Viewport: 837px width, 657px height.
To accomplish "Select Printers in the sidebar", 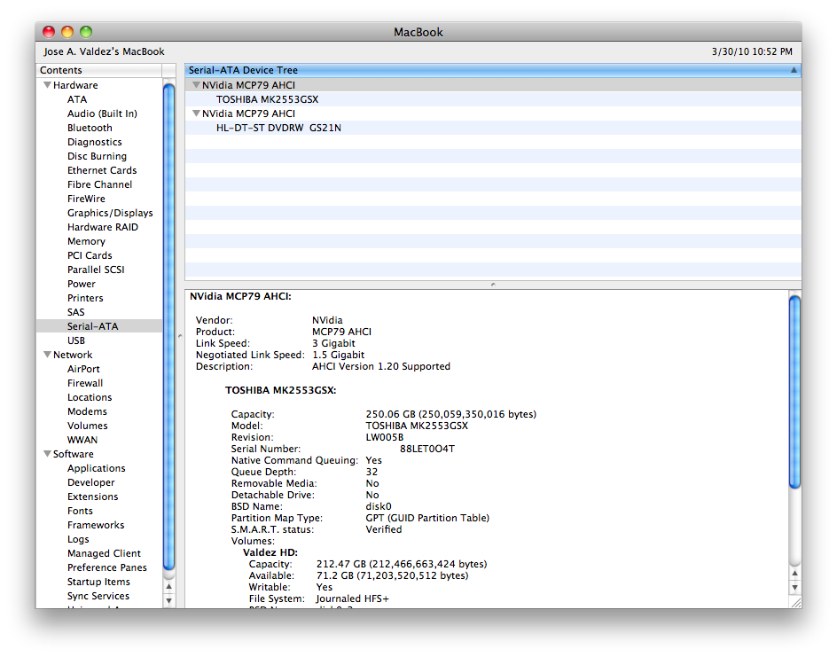I will pyautogui.click(x=85, y=298).
